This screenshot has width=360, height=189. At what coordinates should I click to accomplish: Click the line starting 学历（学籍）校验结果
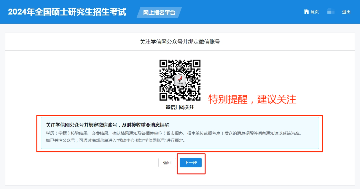(174, 133)
